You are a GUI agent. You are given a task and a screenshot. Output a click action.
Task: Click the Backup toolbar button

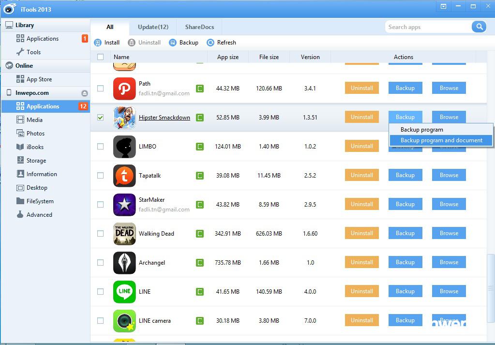(x=184, y=43)
